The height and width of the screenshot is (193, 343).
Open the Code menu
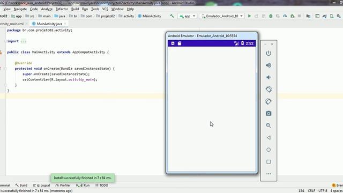(34, 9)
